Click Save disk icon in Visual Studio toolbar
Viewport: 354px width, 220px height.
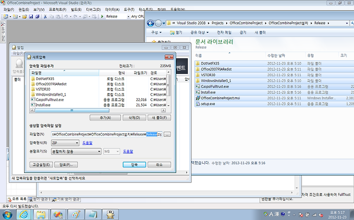31,17
